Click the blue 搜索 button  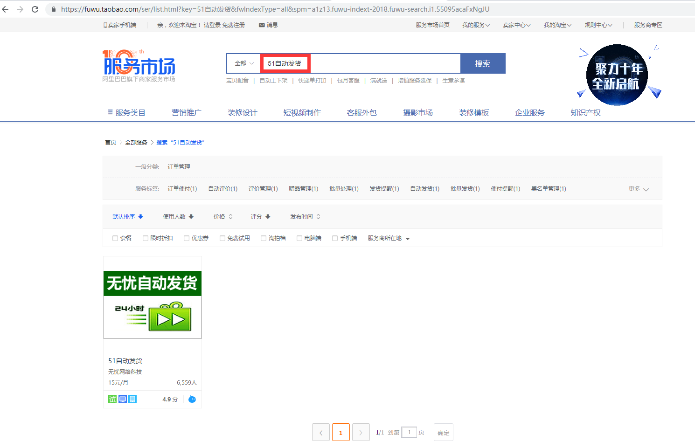(x=483, y=63)
